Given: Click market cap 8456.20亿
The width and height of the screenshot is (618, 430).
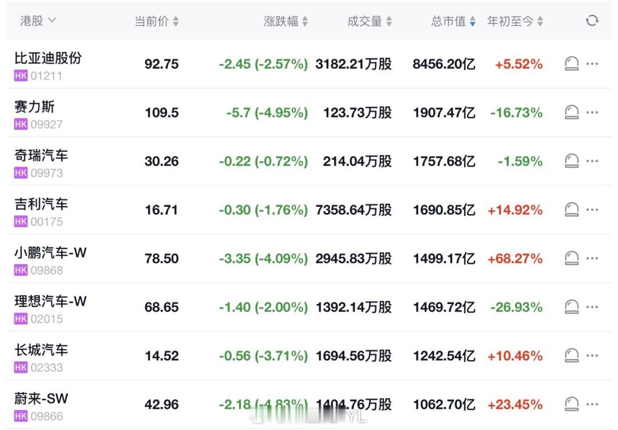Looking at the screenshot, I should pyautogui.click(x=444, y=64).
